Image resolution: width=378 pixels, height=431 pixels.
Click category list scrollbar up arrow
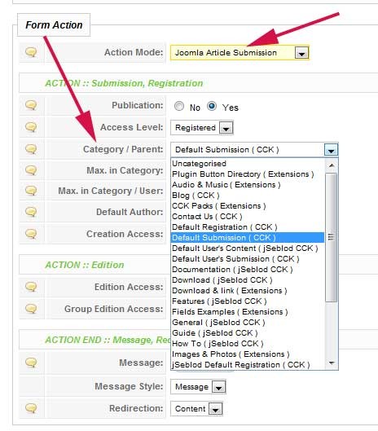pyautogui.click(x=332, y=165)
